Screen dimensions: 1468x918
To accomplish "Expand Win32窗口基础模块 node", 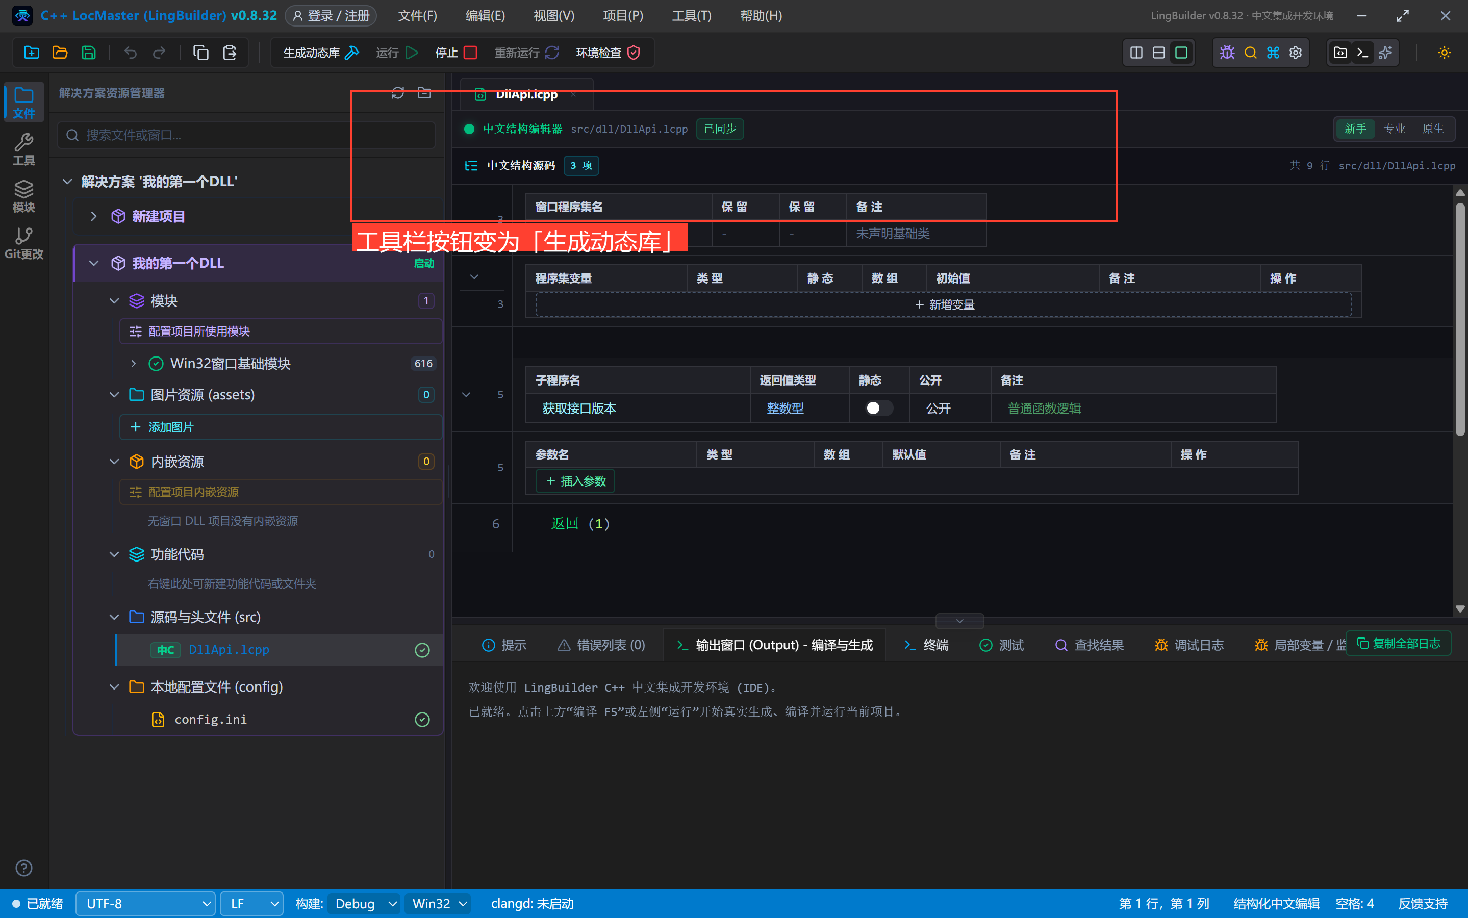I will 134,363.
